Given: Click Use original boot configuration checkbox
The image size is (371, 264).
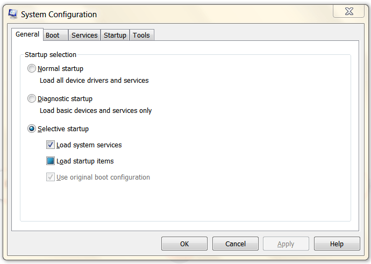Looking at the screenshot, I should pyautogui.click(x=51, y=177).
